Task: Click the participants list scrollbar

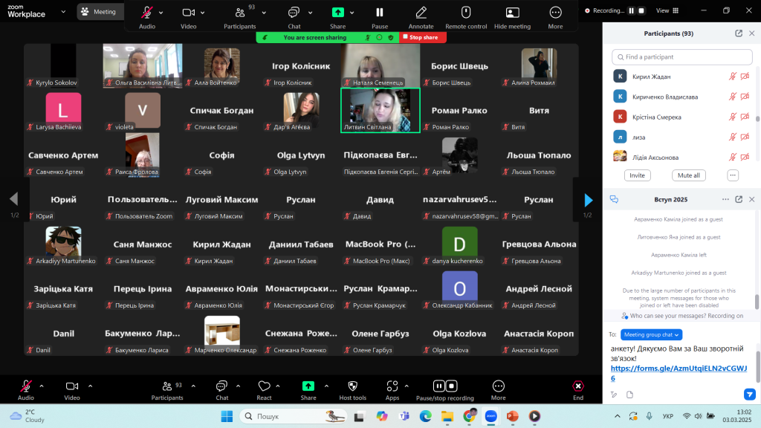Action: pyautogui.click(x=757, y=118)
